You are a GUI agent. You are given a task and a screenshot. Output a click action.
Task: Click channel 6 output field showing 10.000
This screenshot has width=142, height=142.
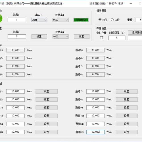coord(15,132)
